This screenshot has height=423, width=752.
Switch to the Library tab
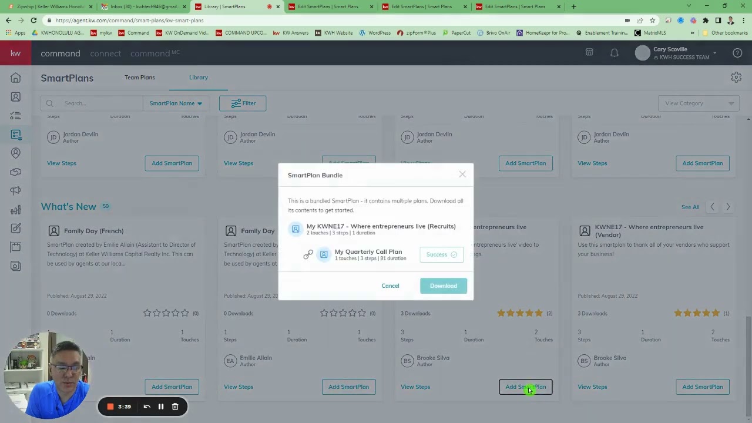199,78
